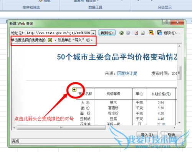Click the 数据工具 ribbon group label
The image size is (192, 152).
(x=95, y=7)
